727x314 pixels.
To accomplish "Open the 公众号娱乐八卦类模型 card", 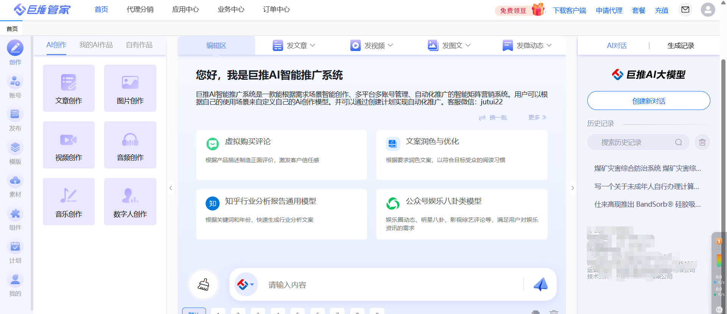I will [462, 214].
